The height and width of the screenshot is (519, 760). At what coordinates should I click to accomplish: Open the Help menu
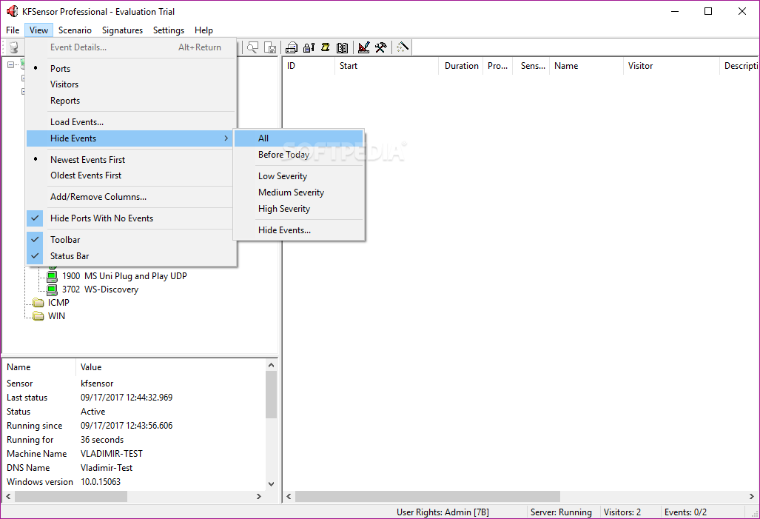coord(204,30)
